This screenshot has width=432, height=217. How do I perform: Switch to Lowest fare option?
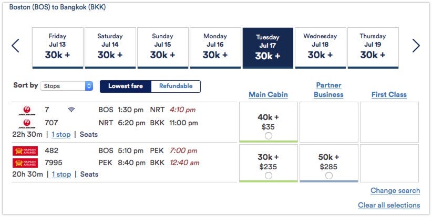click(x=126, y=86)
